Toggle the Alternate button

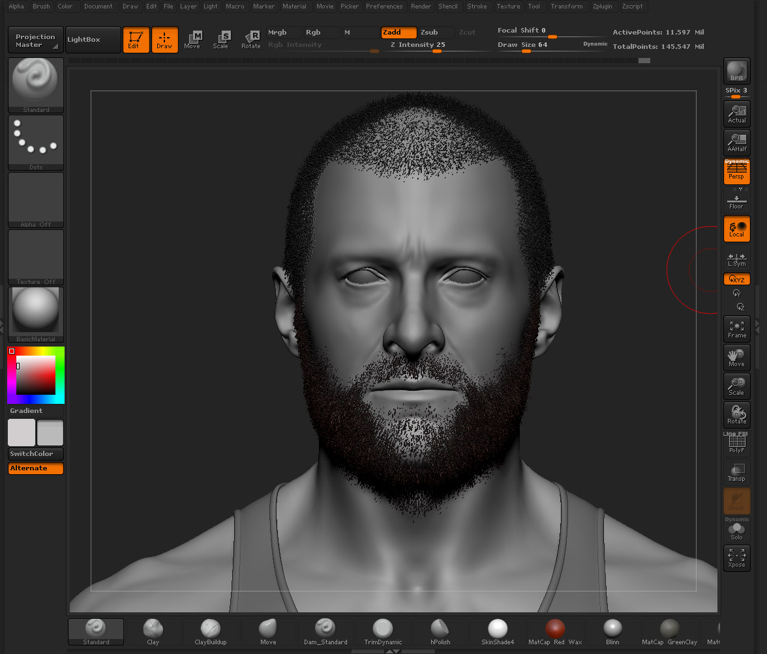pos(36,468)
